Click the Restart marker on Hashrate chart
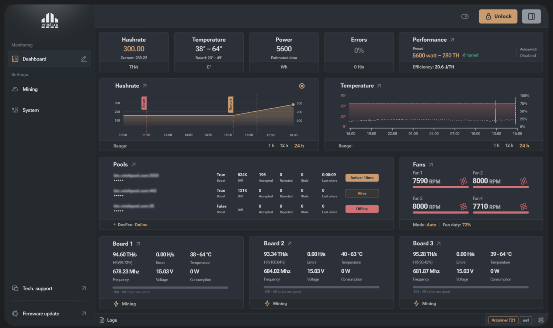The height and width of the screenshot is (328, 553). [x=231, y=104]
